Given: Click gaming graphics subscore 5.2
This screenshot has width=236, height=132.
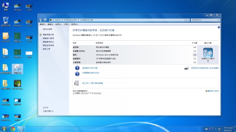Looking at the screenshot, I should (195, 59).
